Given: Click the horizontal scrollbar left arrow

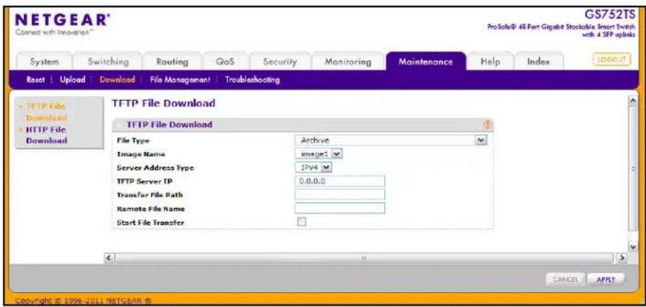Looking at the screenshot, I should pyautogui.click(x=108, y=258).
